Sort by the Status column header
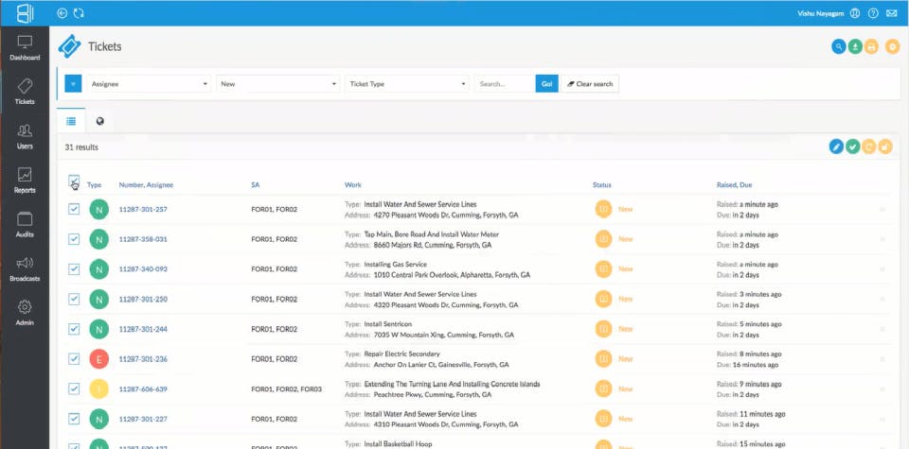909x449 pixels. (x=602, y=185)
